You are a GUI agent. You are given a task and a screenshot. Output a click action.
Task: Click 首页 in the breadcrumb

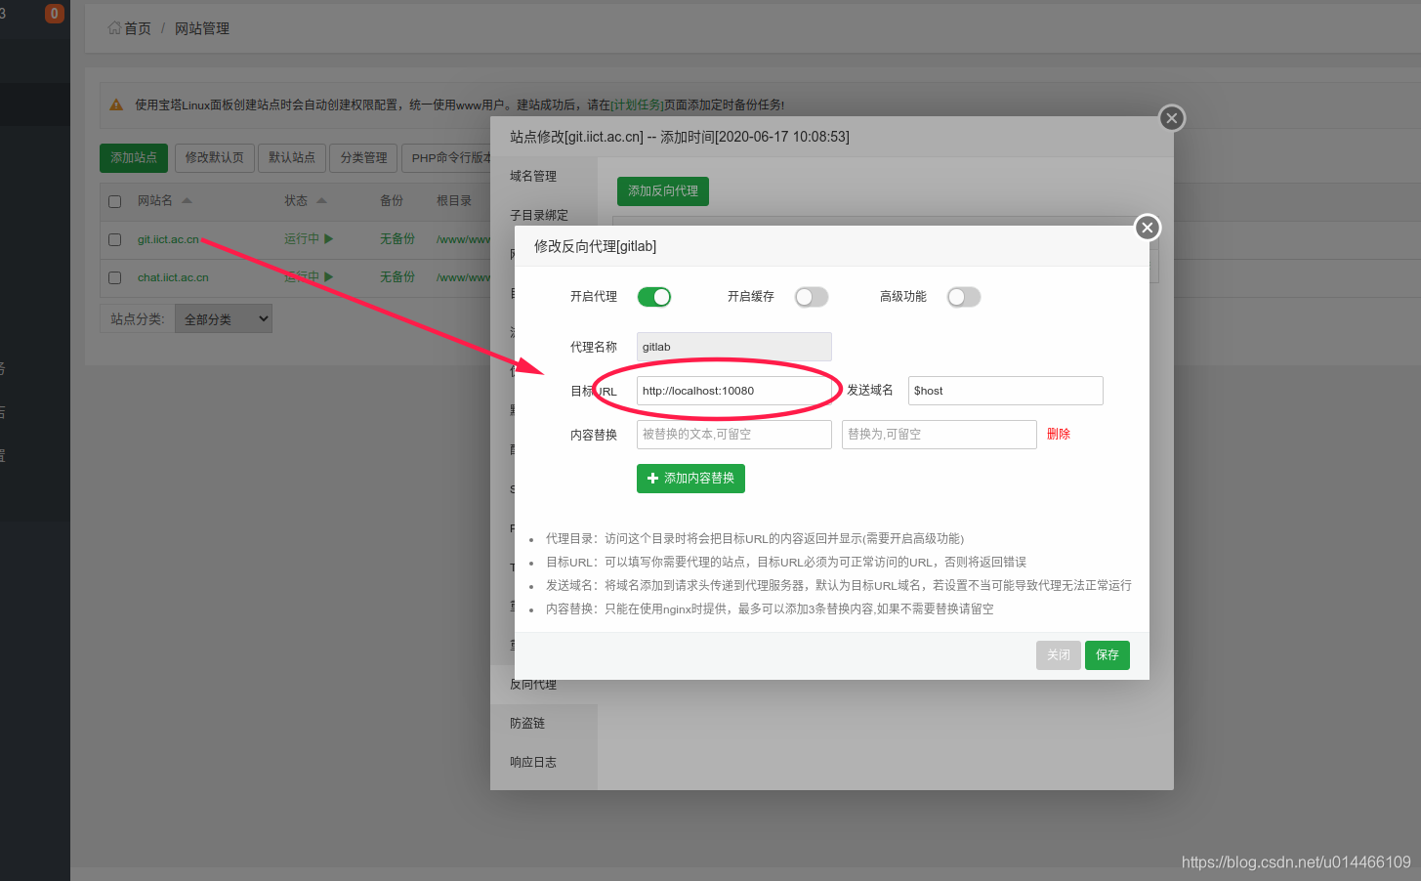tap(138, 28)
